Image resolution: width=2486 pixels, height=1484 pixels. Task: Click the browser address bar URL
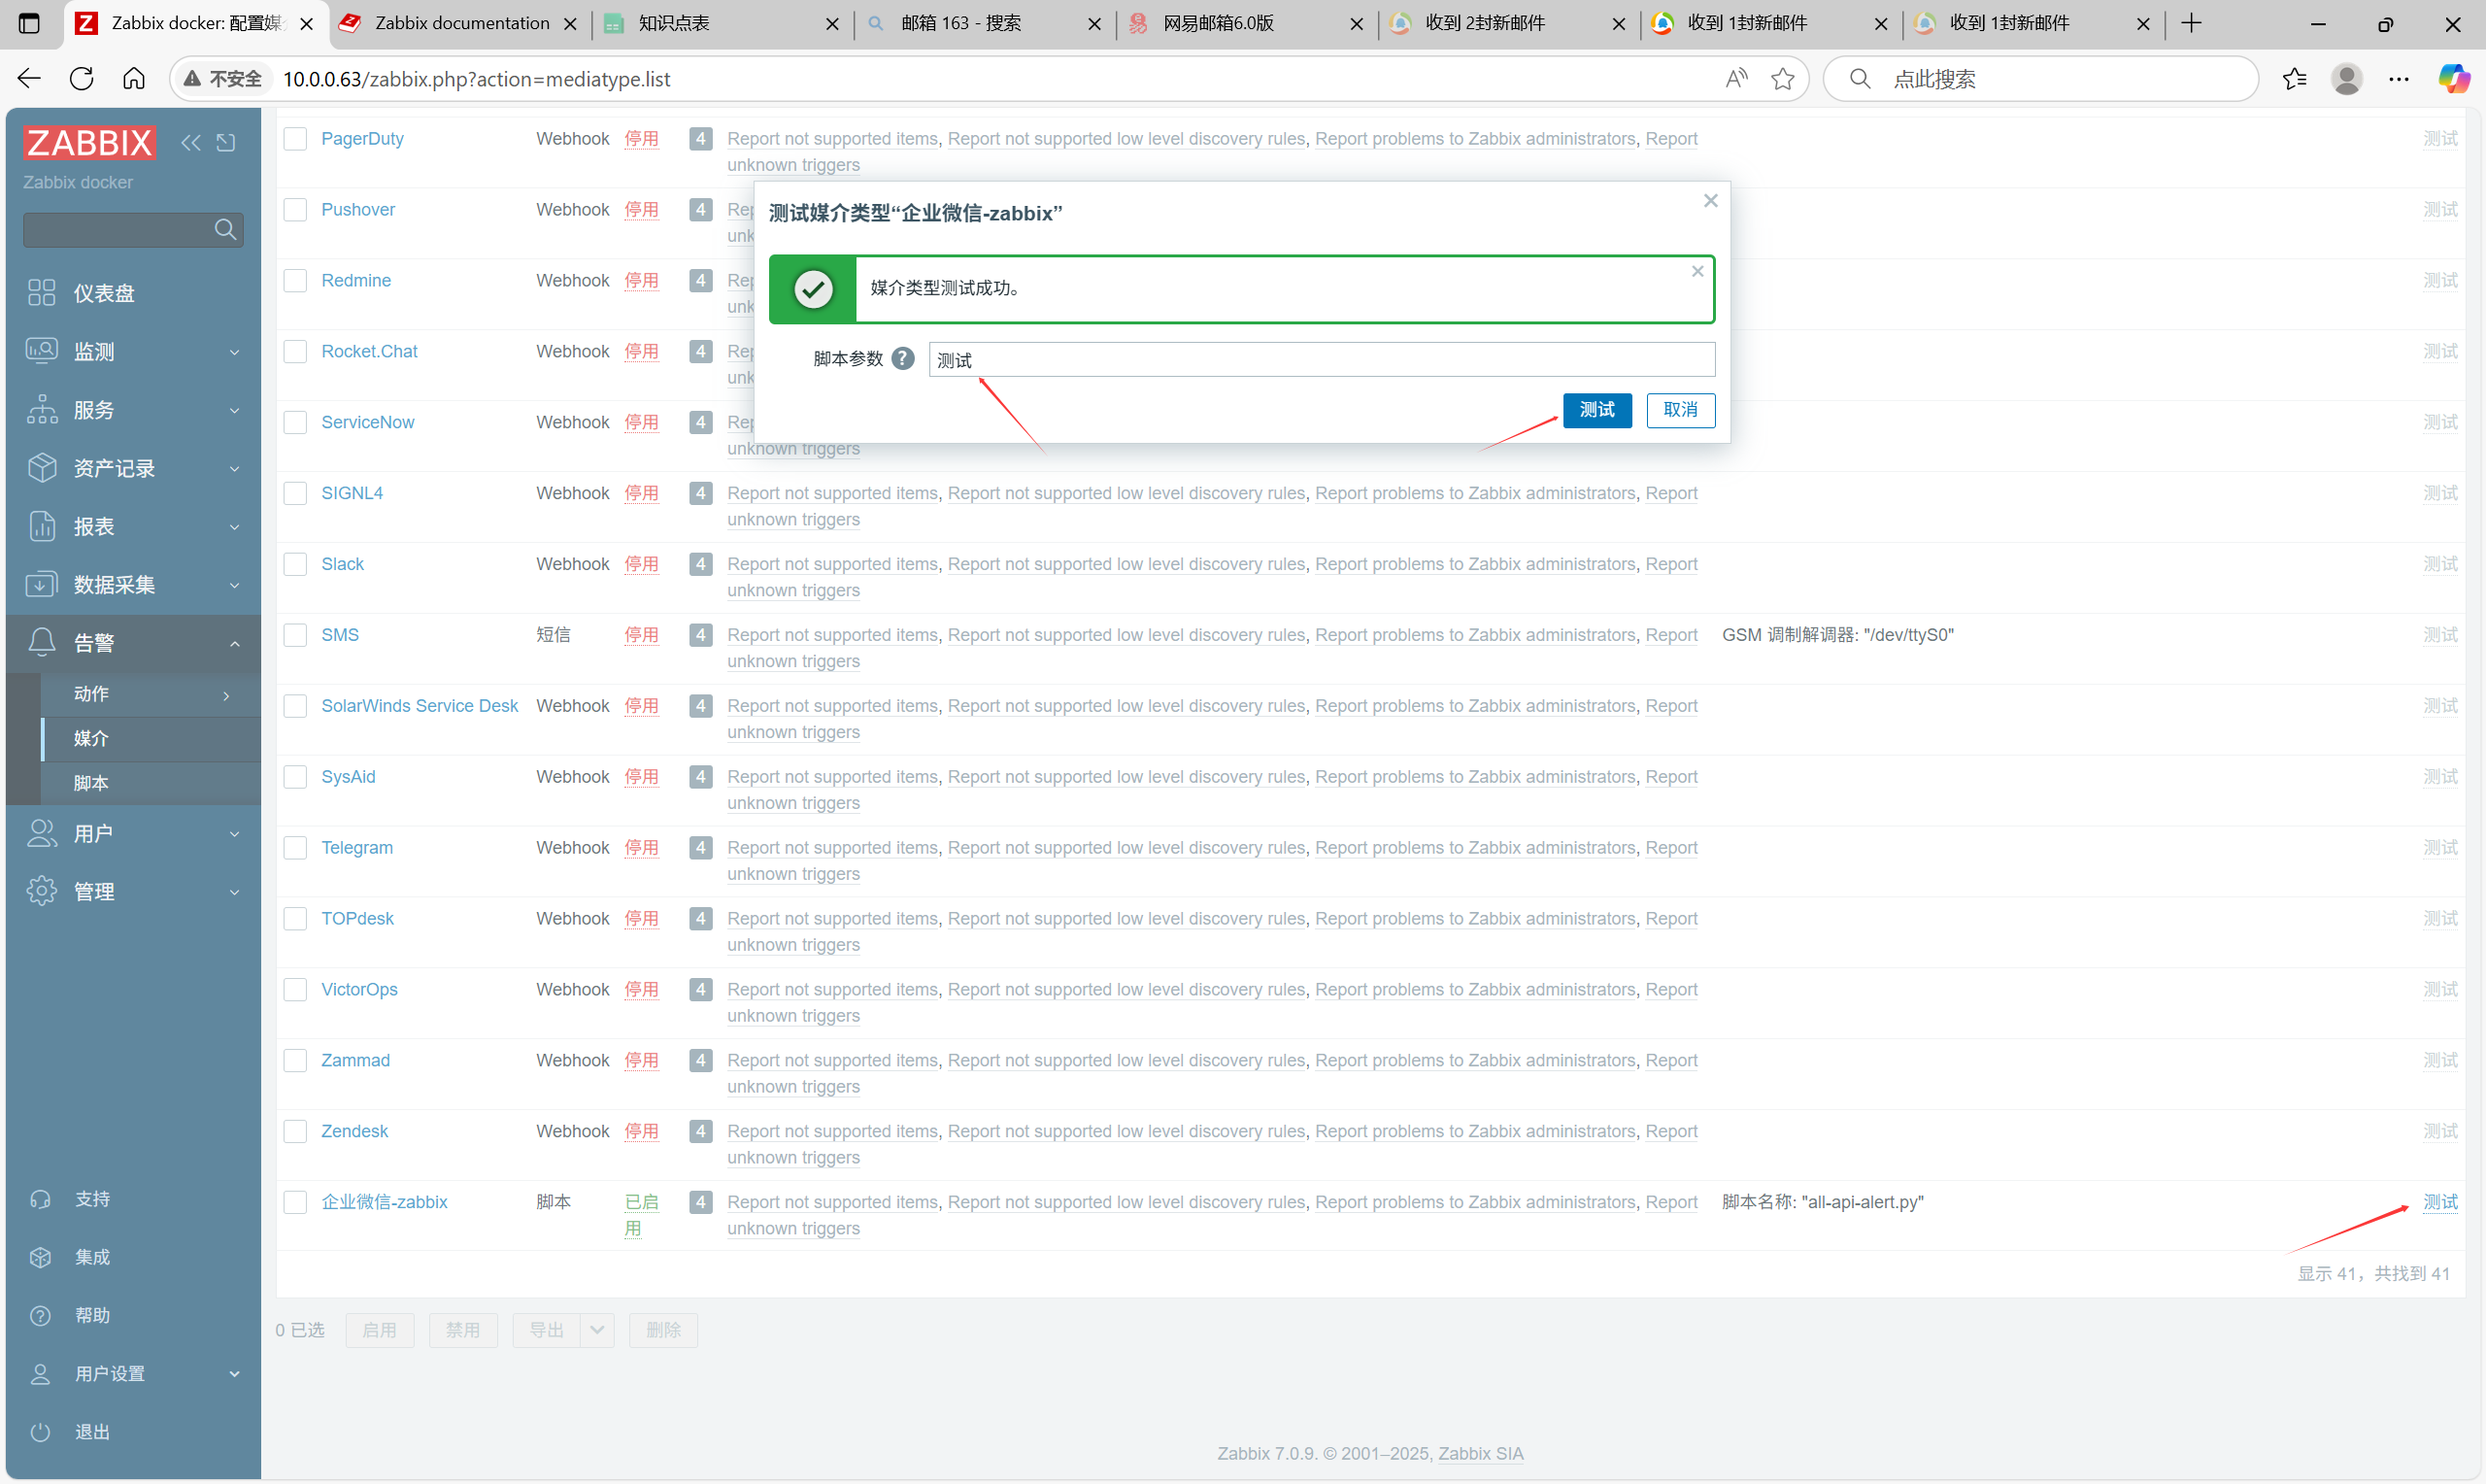[x=476, y=79]
